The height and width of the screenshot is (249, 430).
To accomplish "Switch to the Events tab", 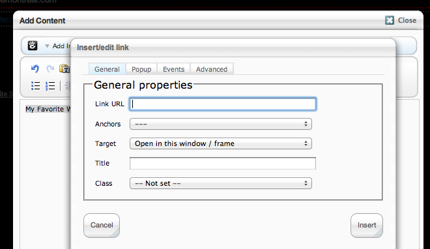I will tap(173, 69).
